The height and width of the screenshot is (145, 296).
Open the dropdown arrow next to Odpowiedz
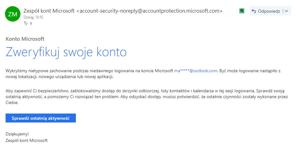coord(286,11)
